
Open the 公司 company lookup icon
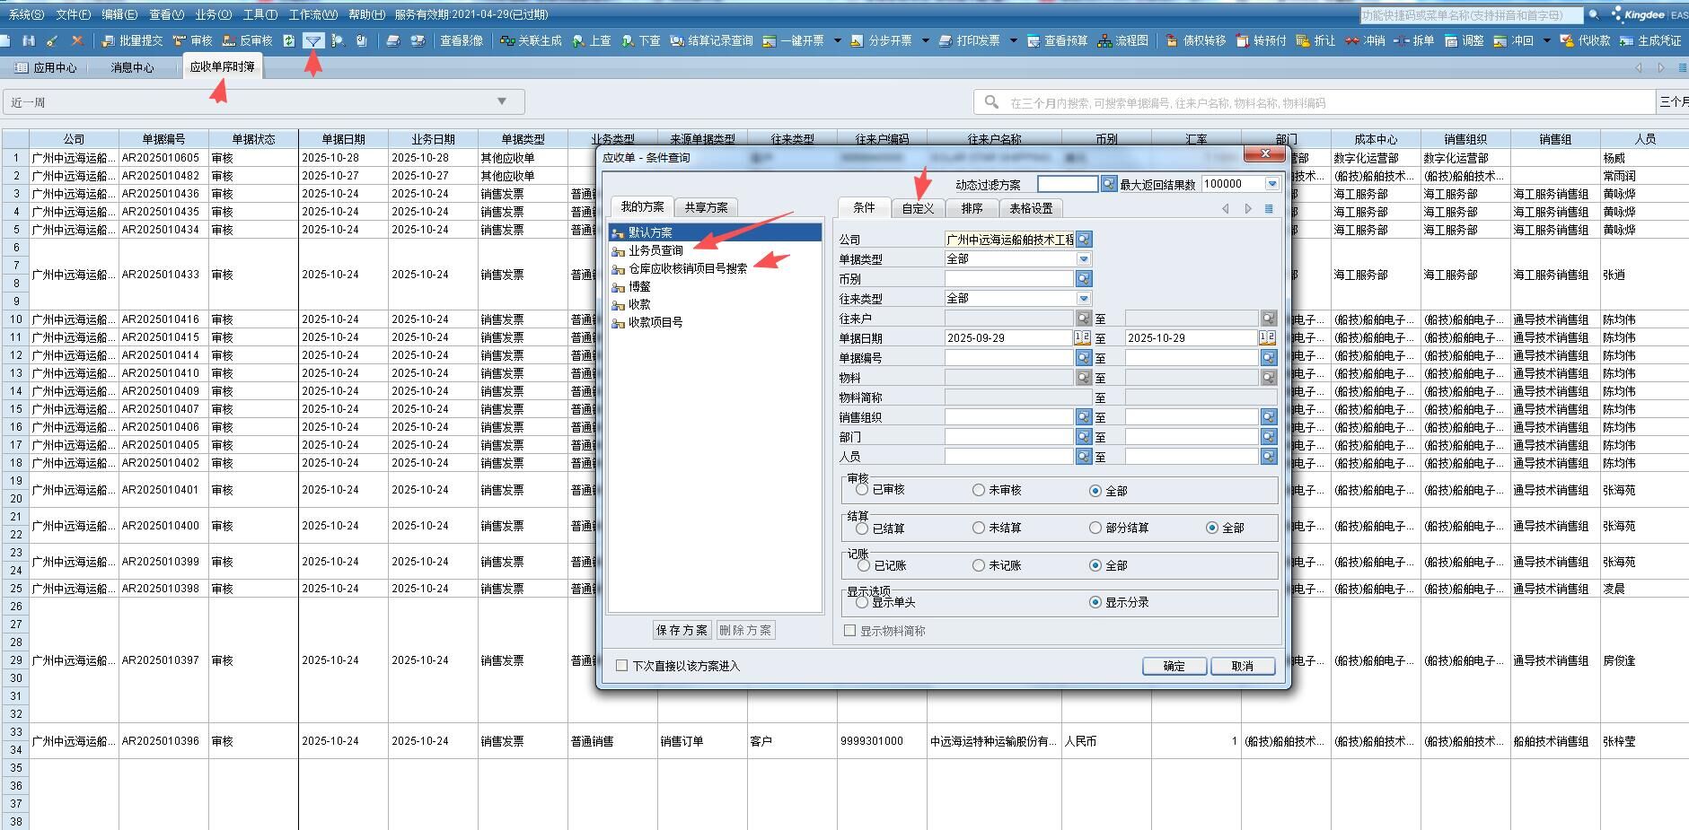(1084, 240)
